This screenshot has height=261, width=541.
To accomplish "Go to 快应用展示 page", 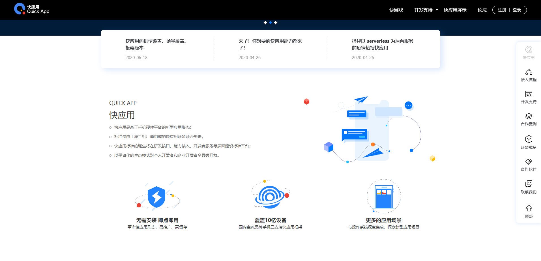I will [x=455, y=10].
